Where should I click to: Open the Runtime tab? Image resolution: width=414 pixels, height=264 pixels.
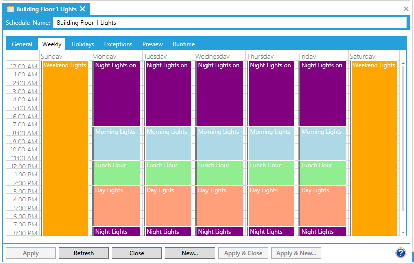pos(184,44)
